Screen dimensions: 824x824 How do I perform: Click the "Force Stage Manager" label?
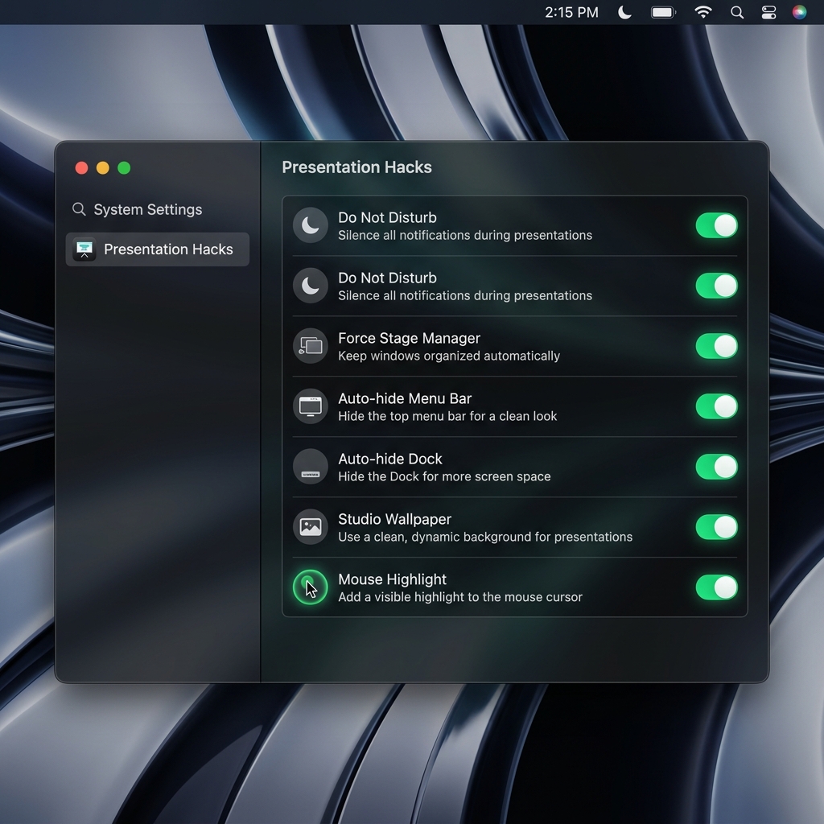[409, 338]
